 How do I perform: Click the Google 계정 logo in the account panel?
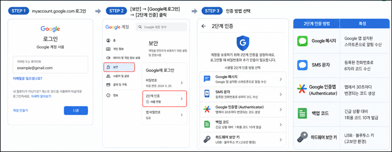(117, 27)
